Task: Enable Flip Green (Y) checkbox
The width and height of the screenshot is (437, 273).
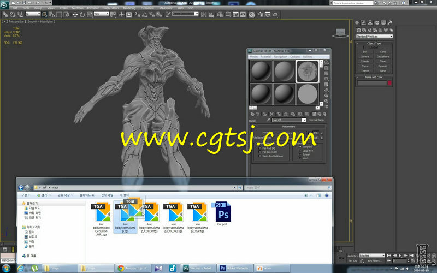Action: 260,152
